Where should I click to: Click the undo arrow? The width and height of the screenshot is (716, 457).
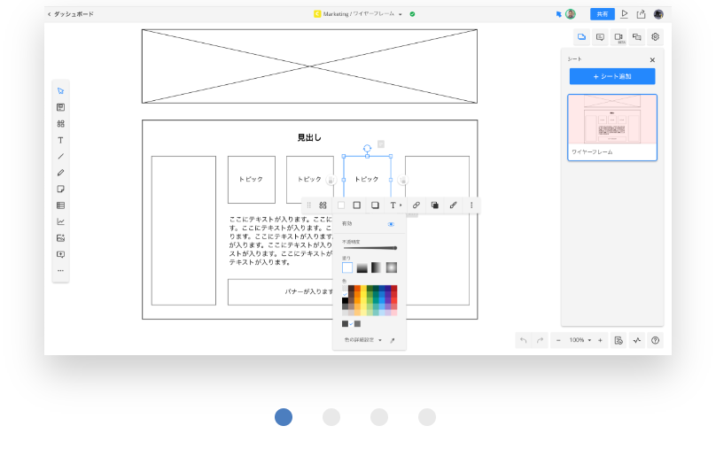point(524,340)
